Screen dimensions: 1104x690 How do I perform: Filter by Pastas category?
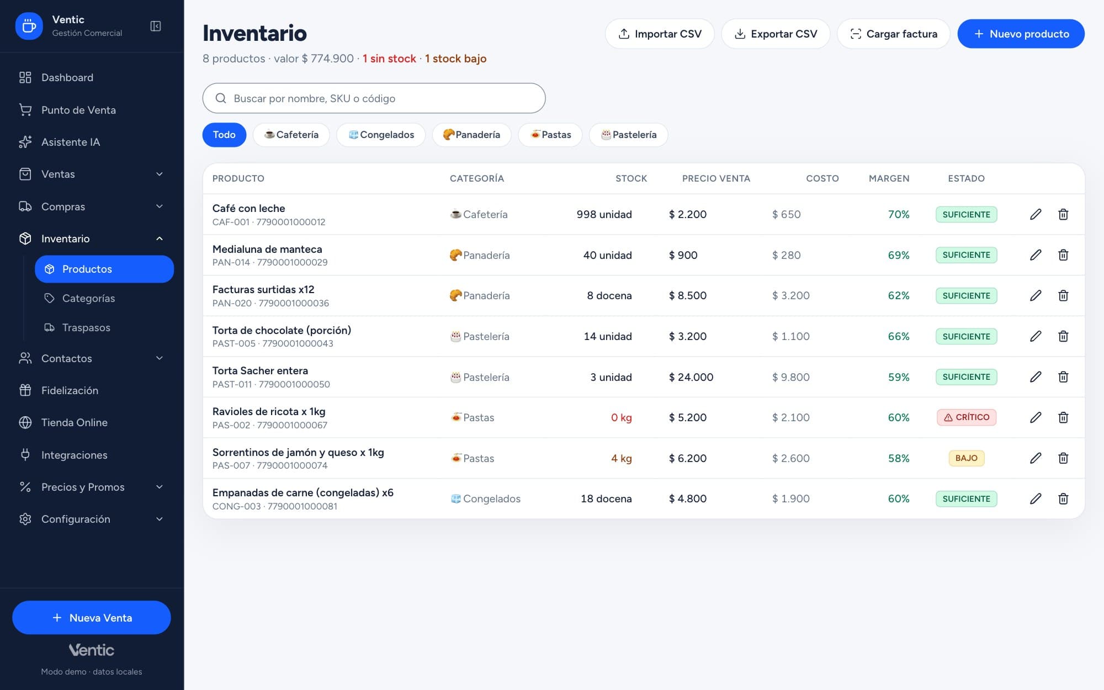pyautogui.click(x=550, y=135)
